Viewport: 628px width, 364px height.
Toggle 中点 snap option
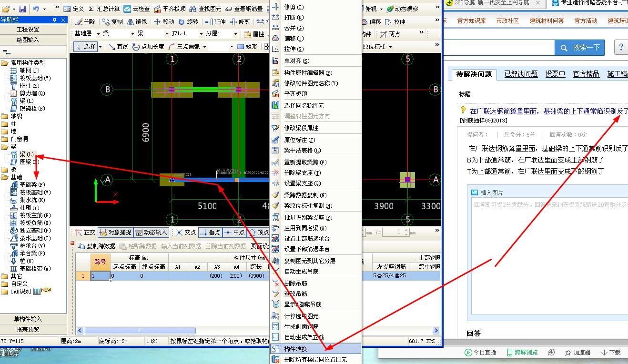(234, 233)
